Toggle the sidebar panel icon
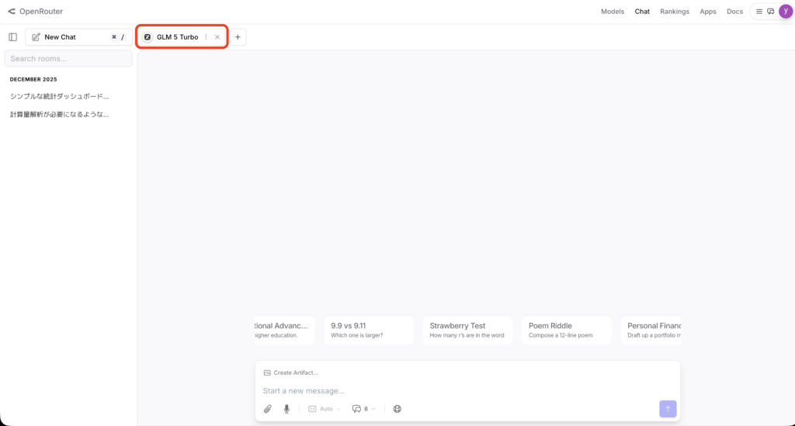795x426 pixels. (x=12, y=37)
